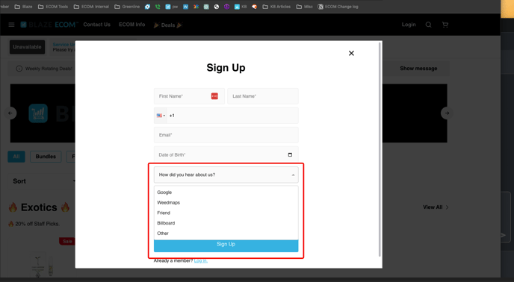The image size is (514, 282).
Task: Open the ECOM: Internal bookmarks folder
Action: 91,7
